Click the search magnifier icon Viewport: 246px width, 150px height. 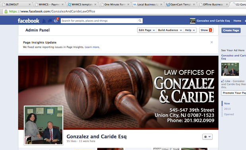[140, 21]
